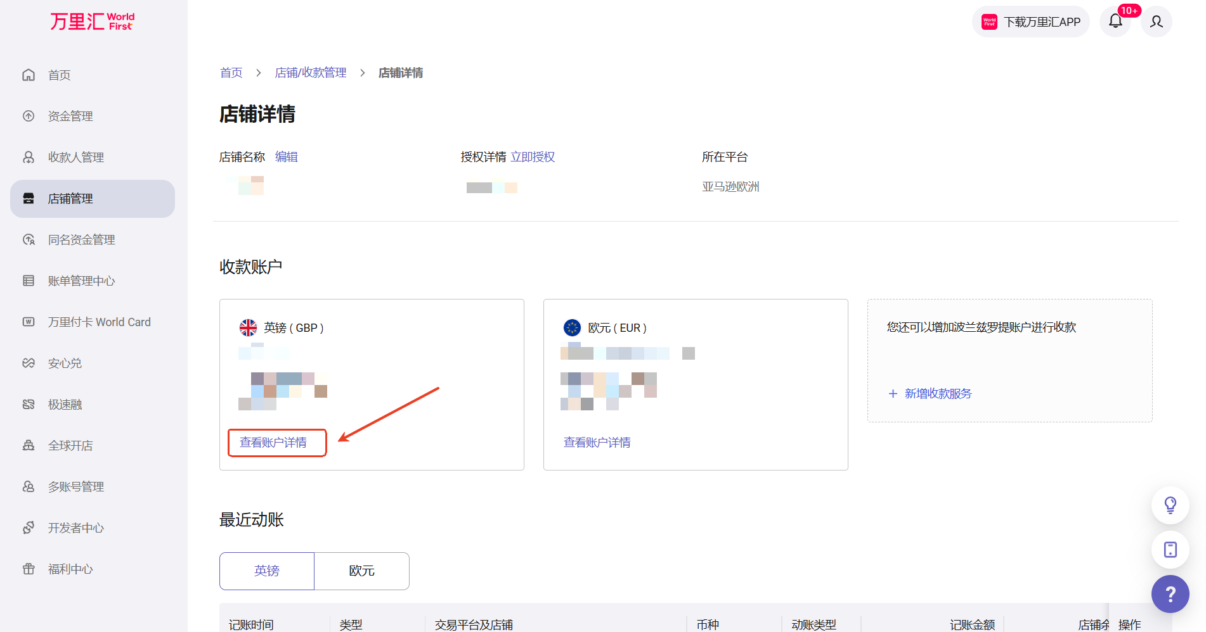Click 查看账户详情 for the GBP account

[x=273, y=443]
